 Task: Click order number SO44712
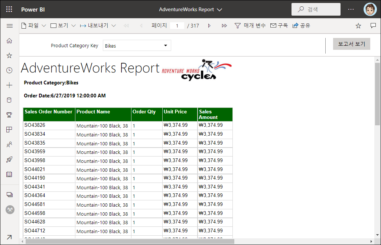point(35,231)
